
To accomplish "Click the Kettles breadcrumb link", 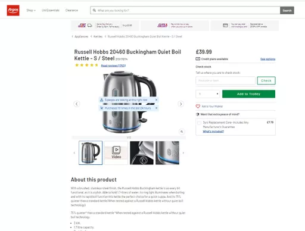I will (98, 36).
